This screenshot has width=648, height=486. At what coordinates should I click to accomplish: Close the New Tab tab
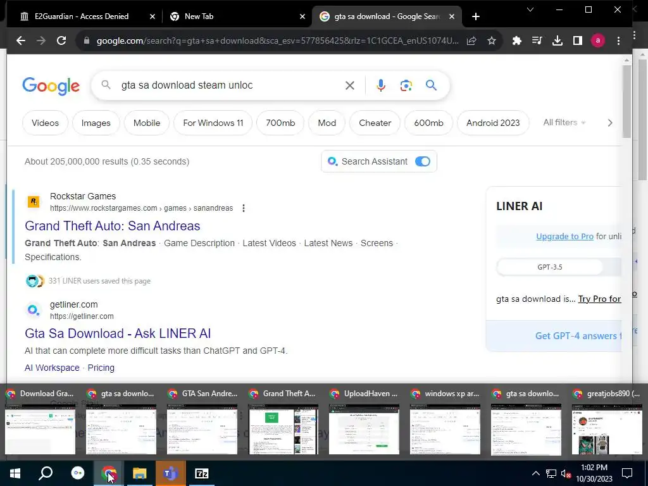click(x=302, y=16)
